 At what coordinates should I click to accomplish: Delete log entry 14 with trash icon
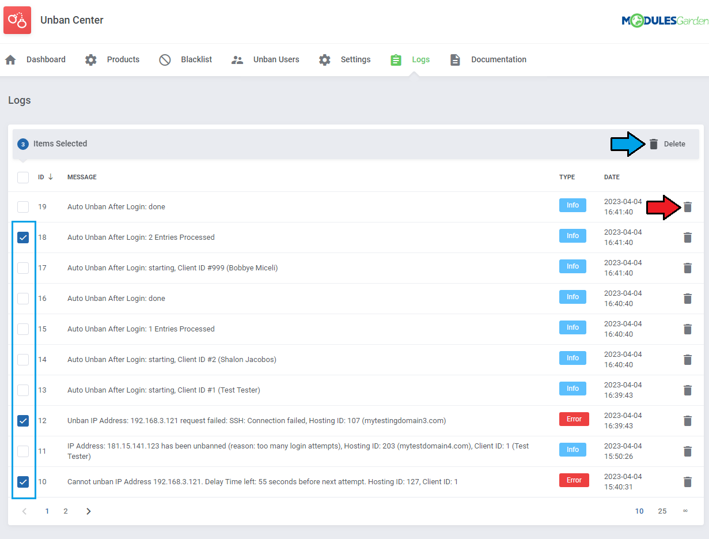[x=688, y=360]
